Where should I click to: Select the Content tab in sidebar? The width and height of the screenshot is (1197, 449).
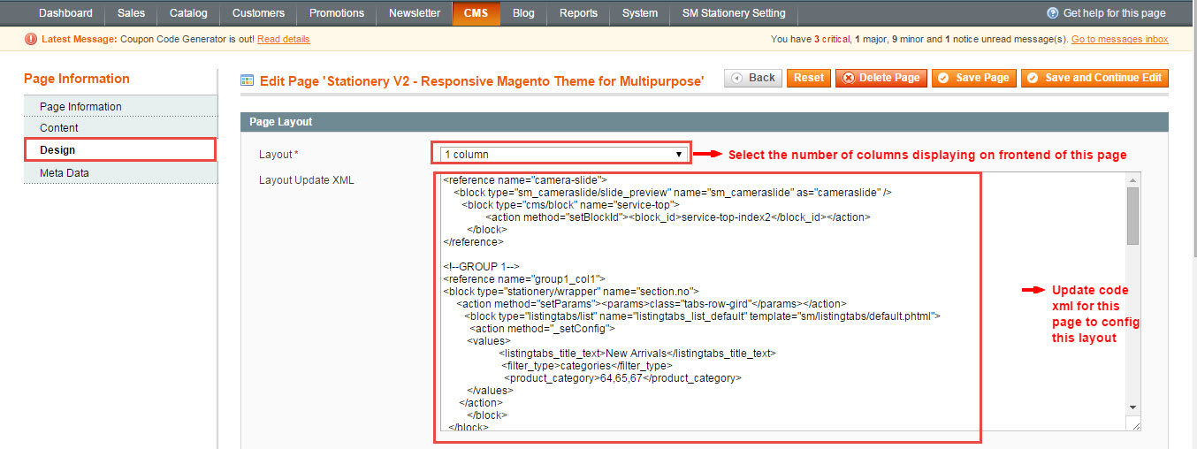(120, 128)
